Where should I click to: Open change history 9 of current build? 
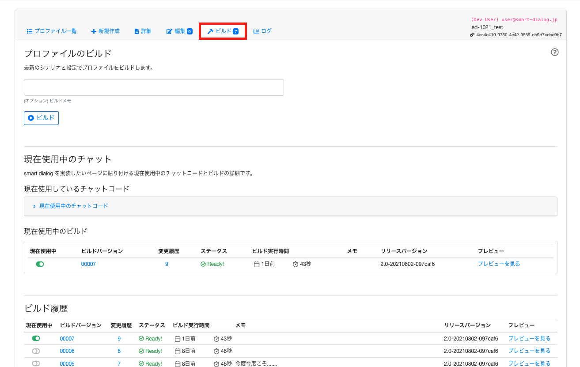click(x=167, y=264)
